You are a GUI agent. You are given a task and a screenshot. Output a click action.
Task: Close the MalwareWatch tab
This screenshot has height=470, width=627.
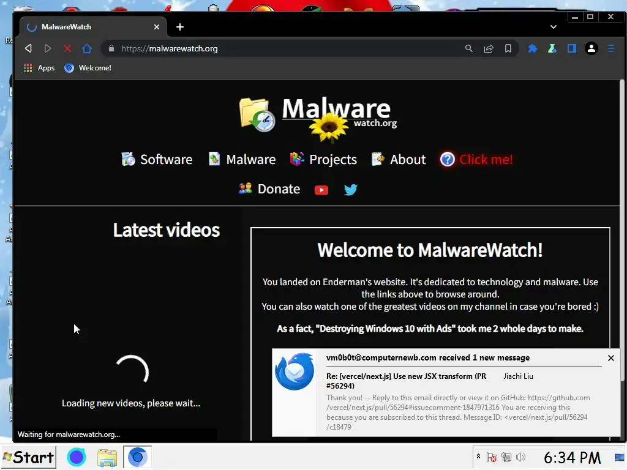[x=156, y=27]
